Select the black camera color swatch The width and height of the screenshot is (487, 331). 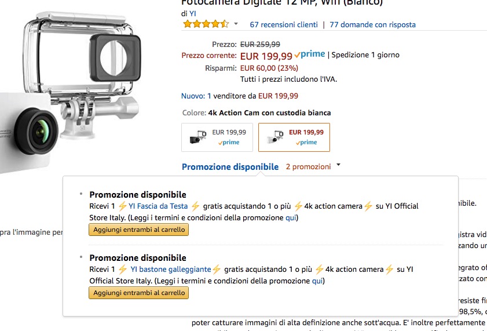pos(217,137)
